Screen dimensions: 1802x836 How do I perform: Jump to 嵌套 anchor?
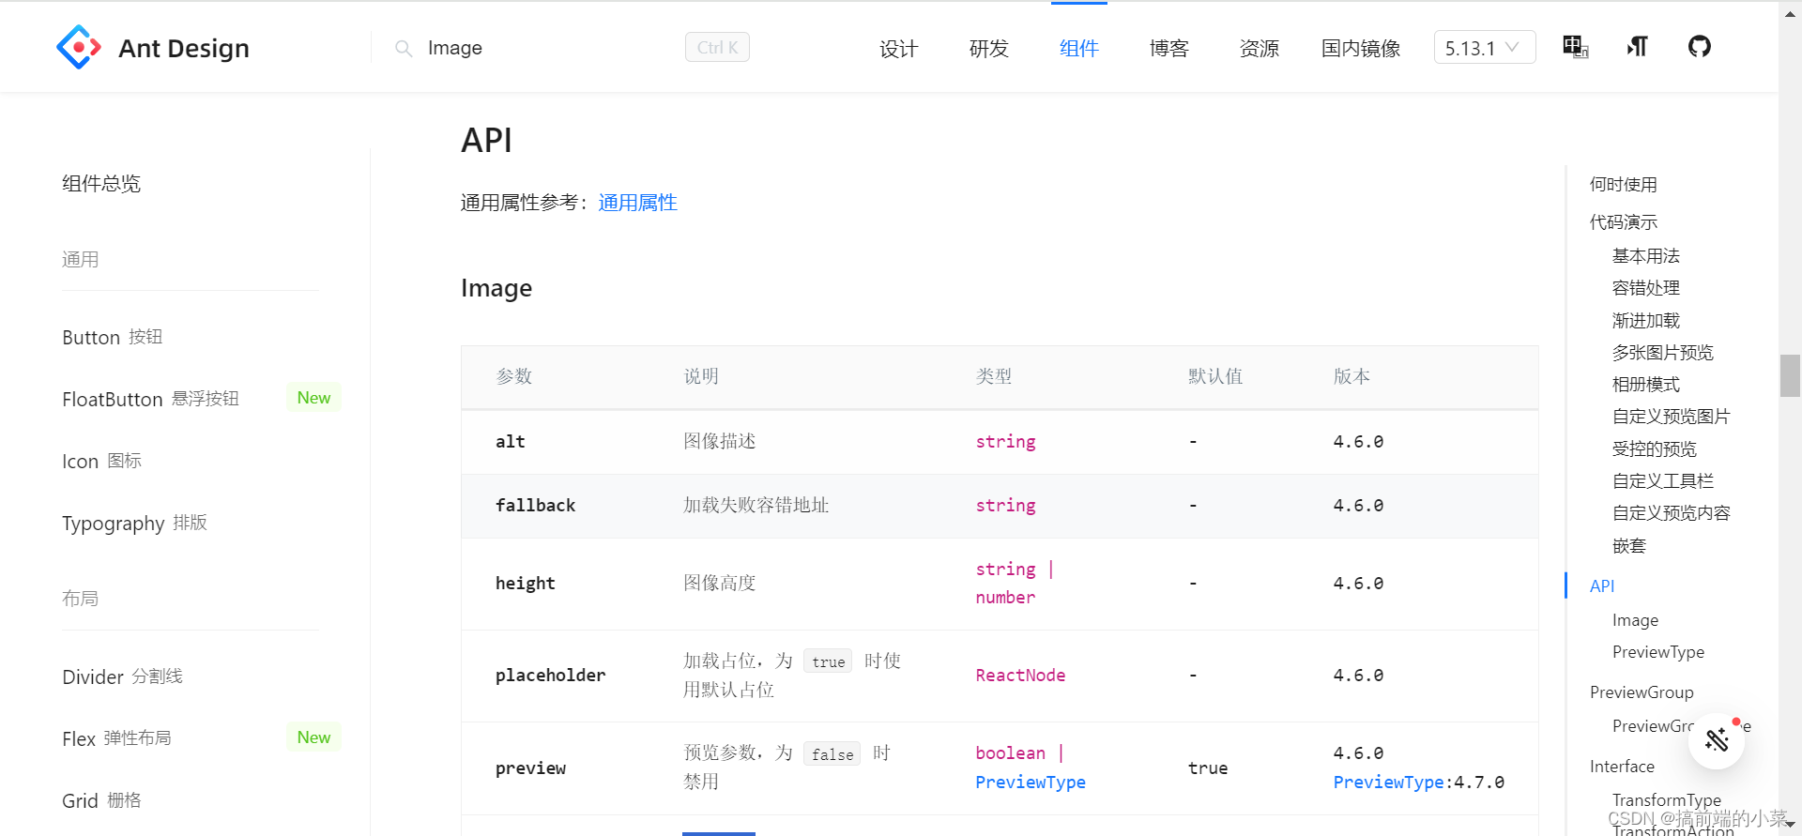pos(1628,546)
